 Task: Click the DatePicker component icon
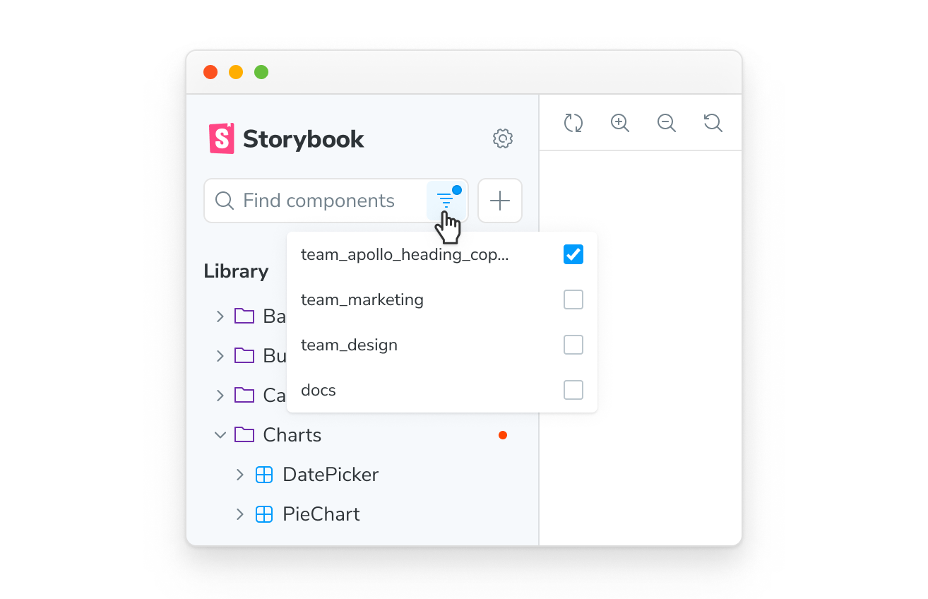click(264, 475)
